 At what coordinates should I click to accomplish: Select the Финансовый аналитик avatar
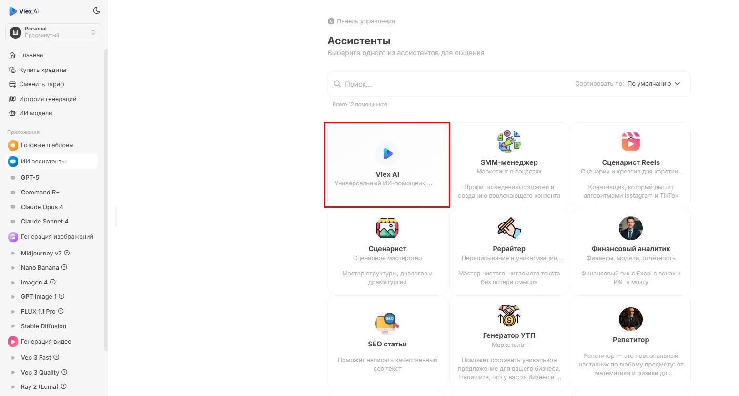[x=630, y=228]
